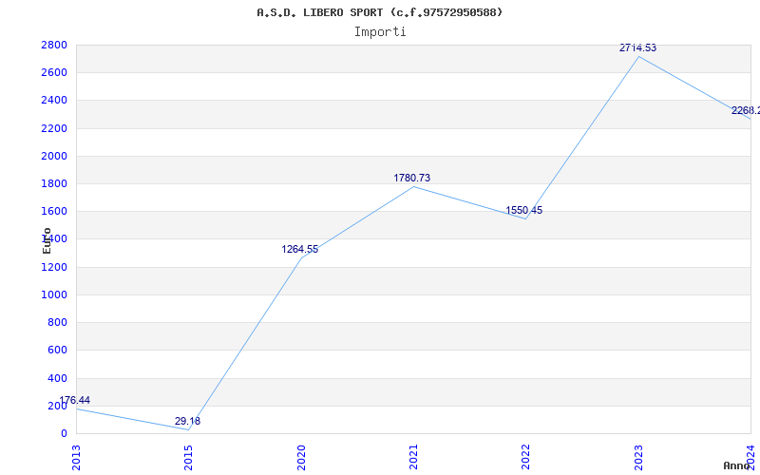
Task: Select the 29.18 data label
Action: [x=187, y=421]
